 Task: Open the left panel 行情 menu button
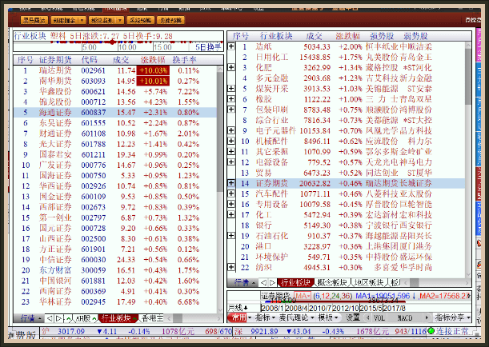pyautogui.click(x=29, y=318)
